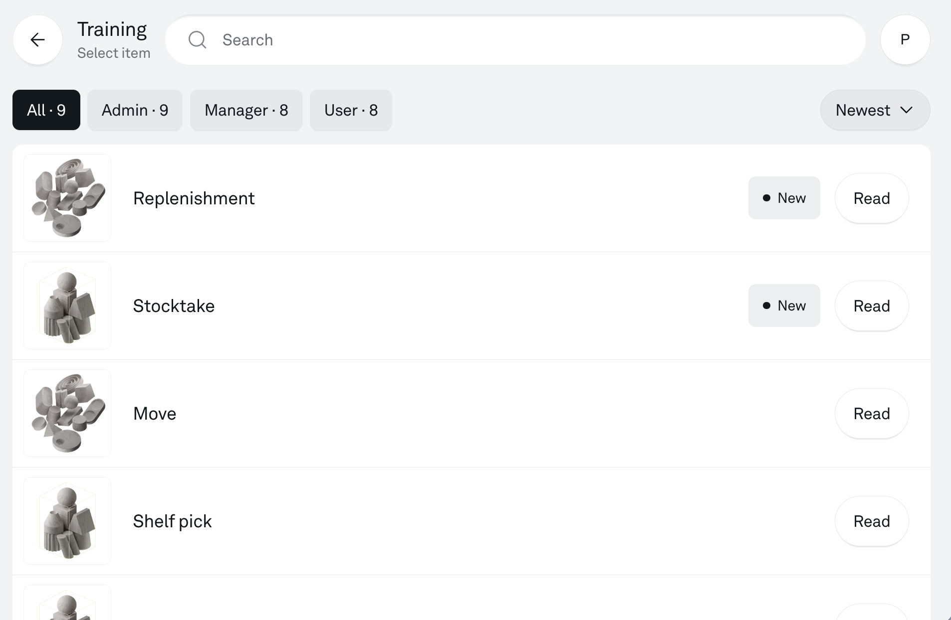Image resolution: width=951 pixels, height=620 pixels.
Task: Open the Move thumbnail image
Action: [x=67, y=413]
